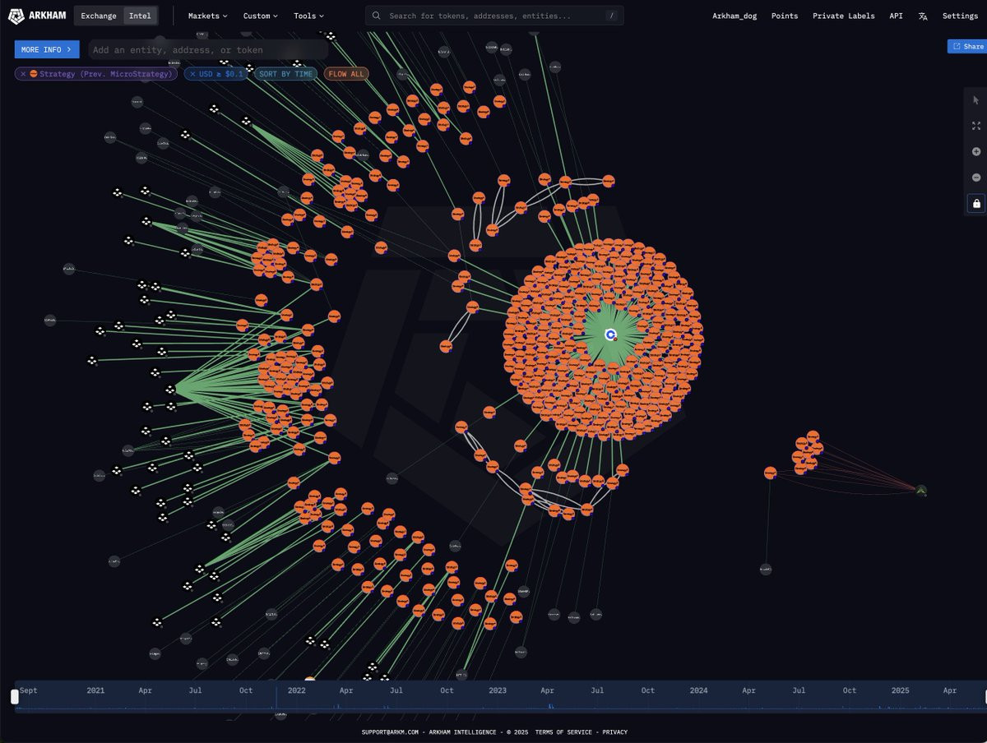The height and width of the screenshot is (743, 987).
Task: Select the pointer cursor tool
Action: point(976,100)
